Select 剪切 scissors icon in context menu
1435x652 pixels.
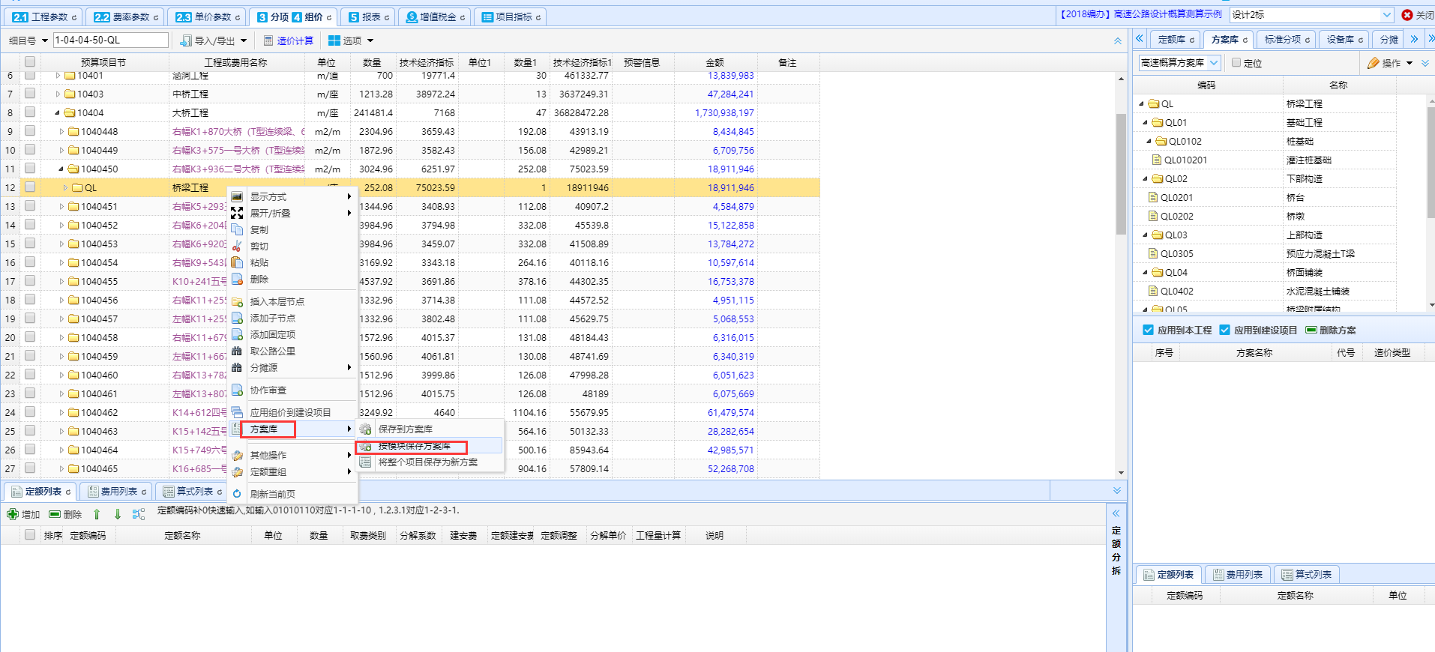click(237, 246)
